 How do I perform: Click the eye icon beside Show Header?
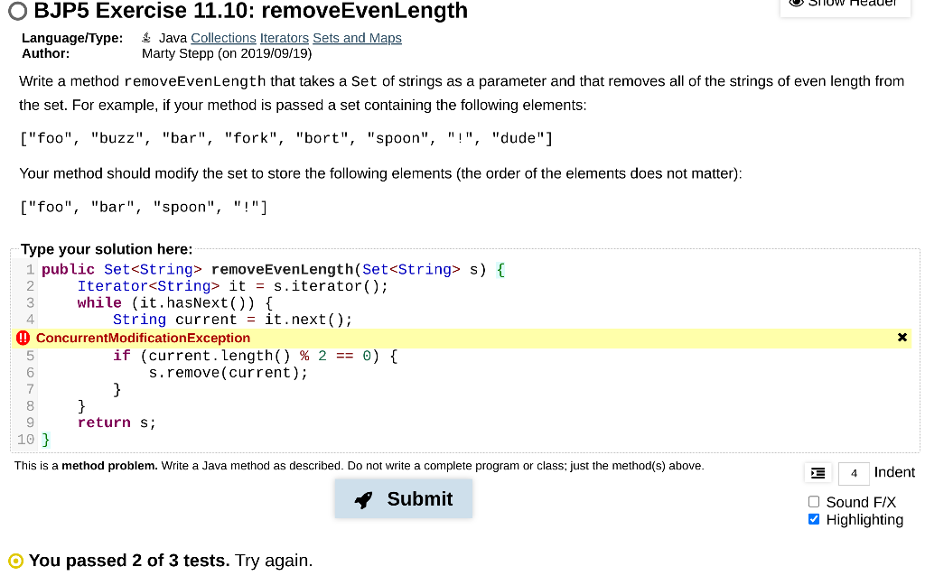coord(796,4)
